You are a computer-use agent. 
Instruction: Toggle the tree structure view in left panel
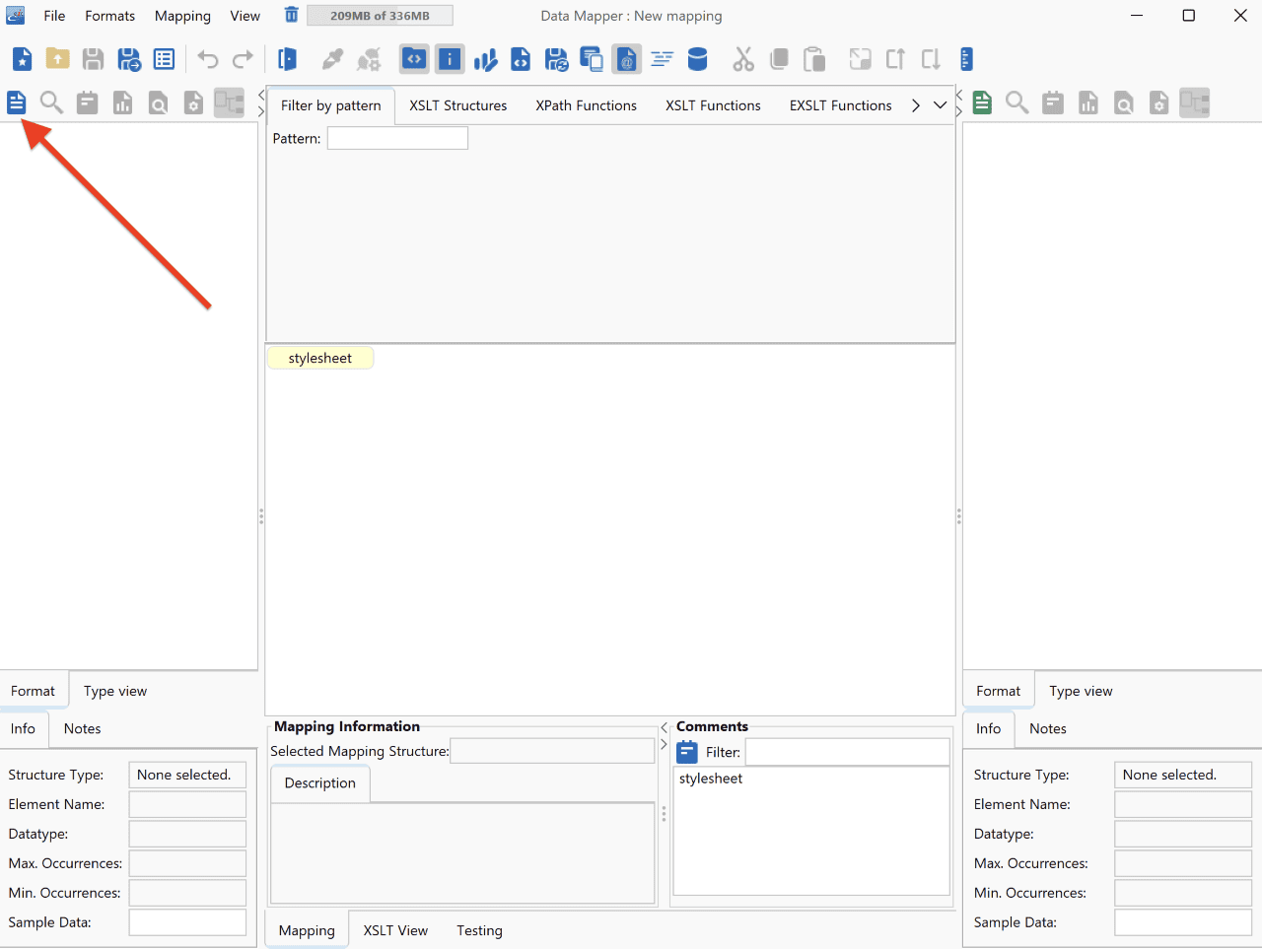click(x=229, y=102)
